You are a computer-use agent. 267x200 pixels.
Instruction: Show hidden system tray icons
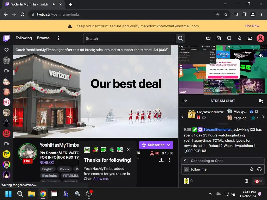point(210,194)
